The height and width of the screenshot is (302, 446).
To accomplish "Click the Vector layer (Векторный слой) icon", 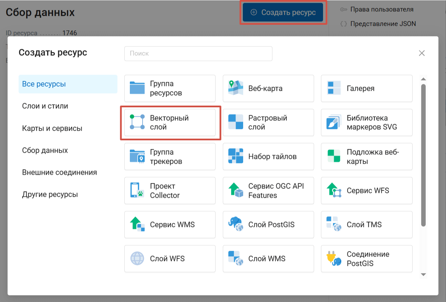I will [x=137, y=122].
